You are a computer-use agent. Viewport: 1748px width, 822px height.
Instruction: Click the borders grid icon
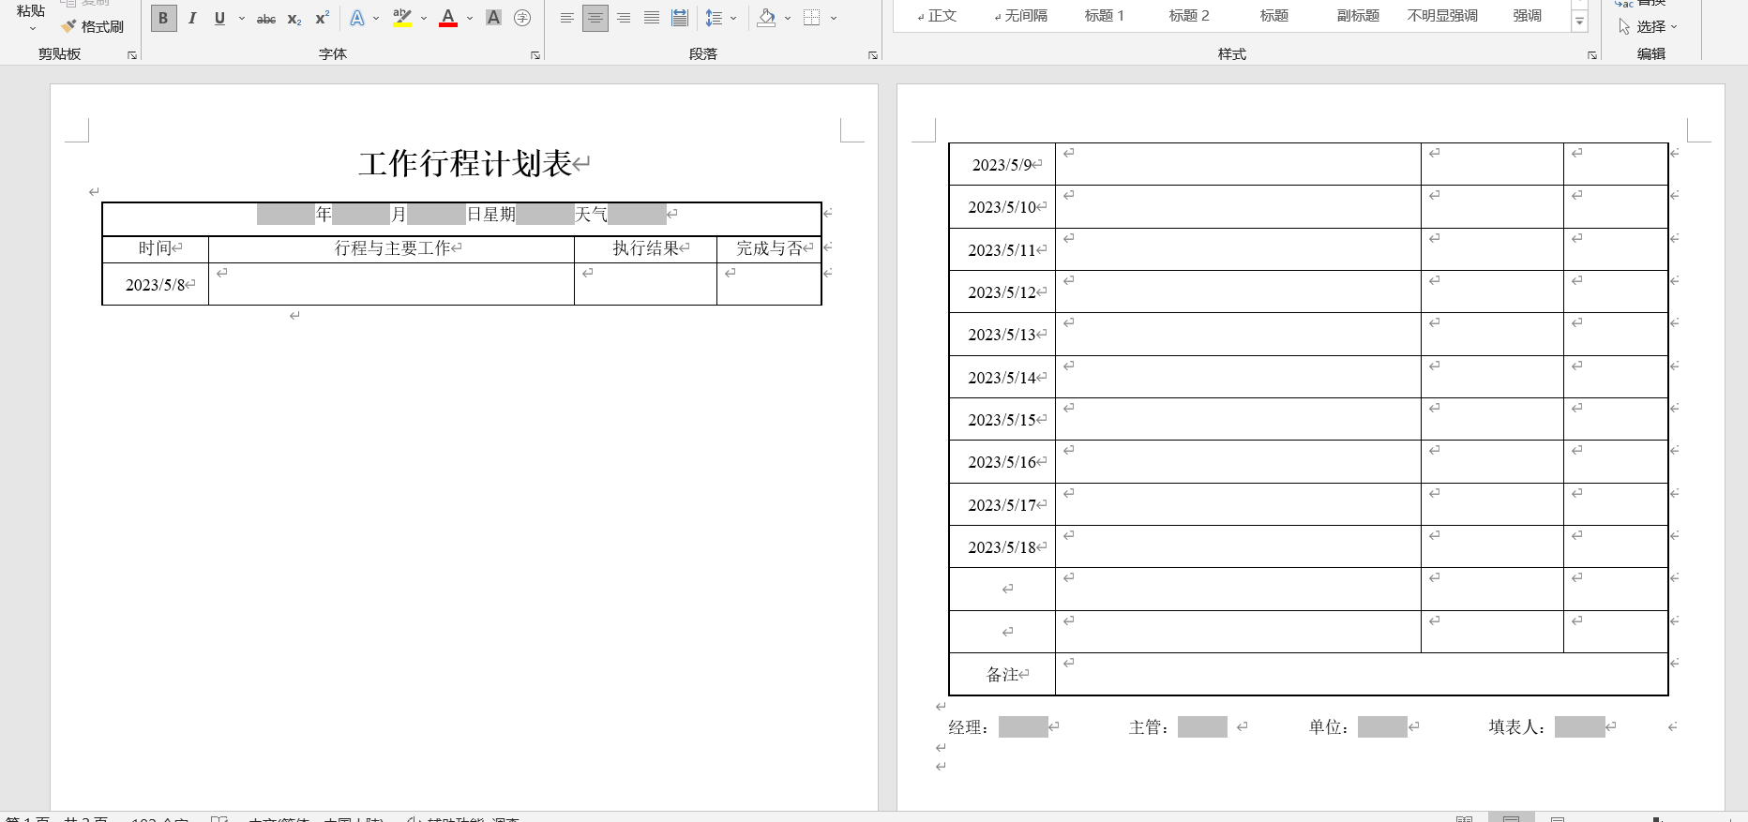(x=812, y=18)
